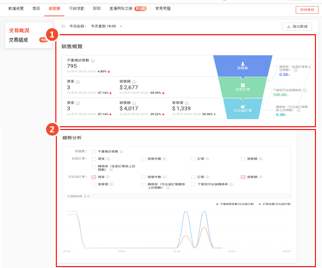
Task: Click info icon next to 不重複訪客數 in 銷售概覽
Action: coord(93,61)
